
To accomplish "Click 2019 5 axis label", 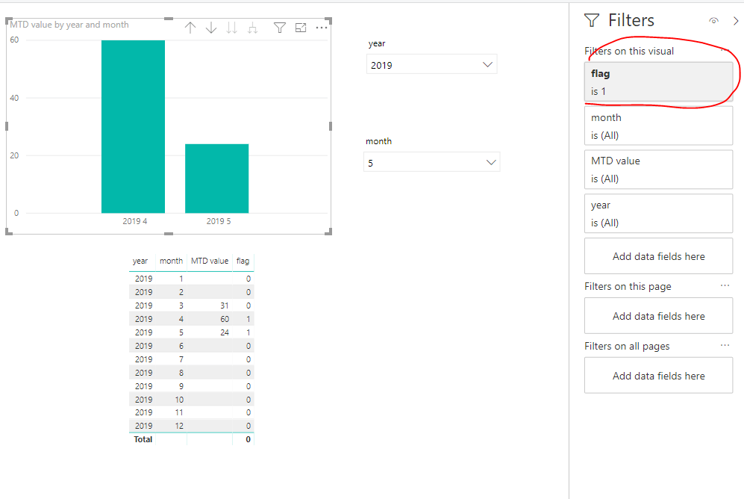I will (218, 221).
